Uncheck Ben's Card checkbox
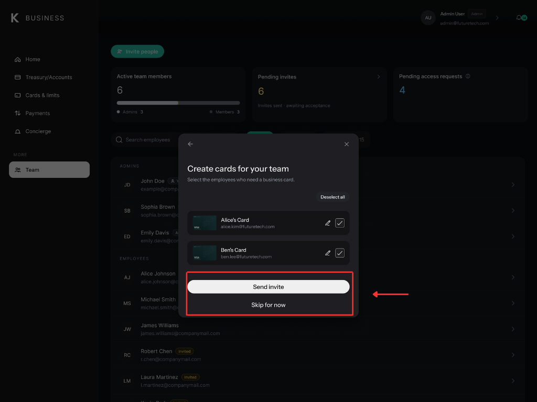This screenshot has height=402, width=537. (340, 253)
